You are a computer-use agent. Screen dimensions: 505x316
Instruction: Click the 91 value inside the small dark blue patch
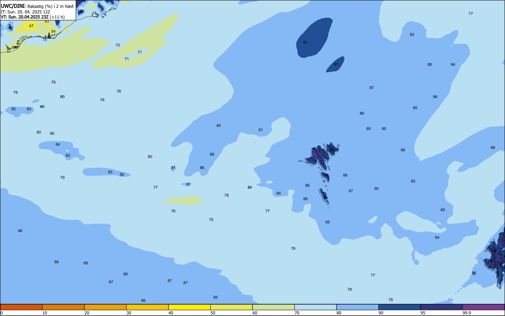336,65
